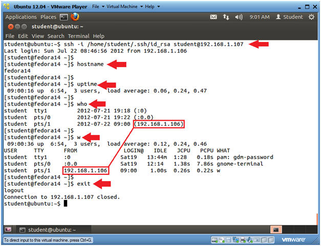Viewport: 321px width, 246px height.
Task: Click '192.168.1.106' in the w FROM column
Action: tap(85, 170)
